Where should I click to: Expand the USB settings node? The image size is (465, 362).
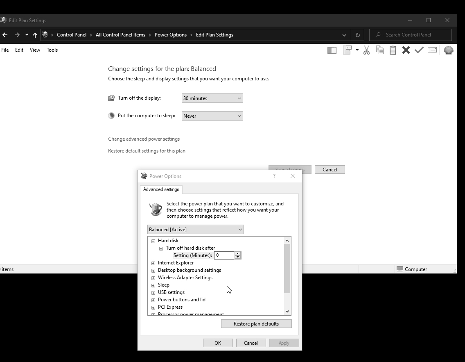coord(153,293)
